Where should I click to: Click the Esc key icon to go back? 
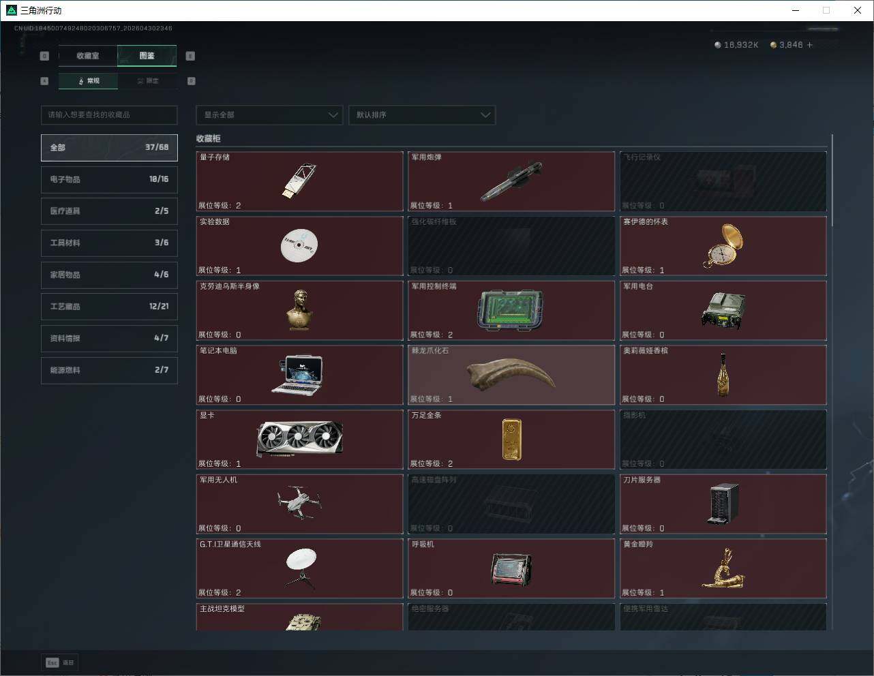(x=52, y=662)
